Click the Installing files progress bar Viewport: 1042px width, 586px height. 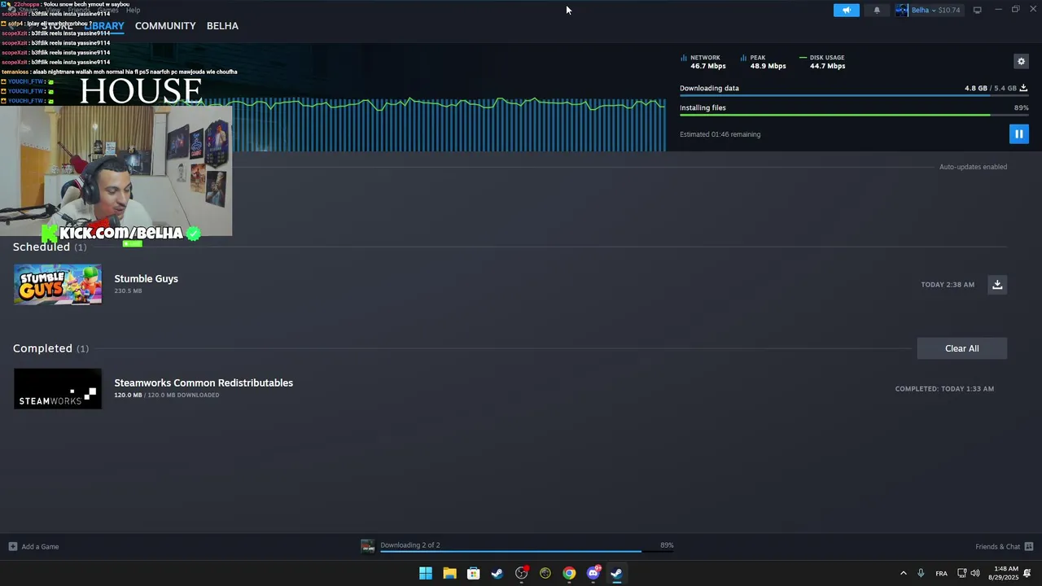coord(854,115)
